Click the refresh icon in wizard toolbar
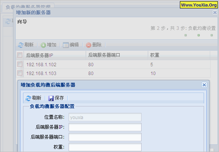219x152 pixels. [x=21, y=45]
